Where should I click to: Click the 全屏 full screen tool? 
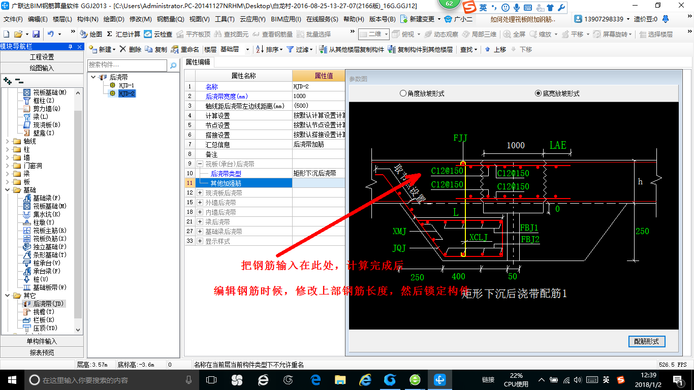(x=514, y=34)
